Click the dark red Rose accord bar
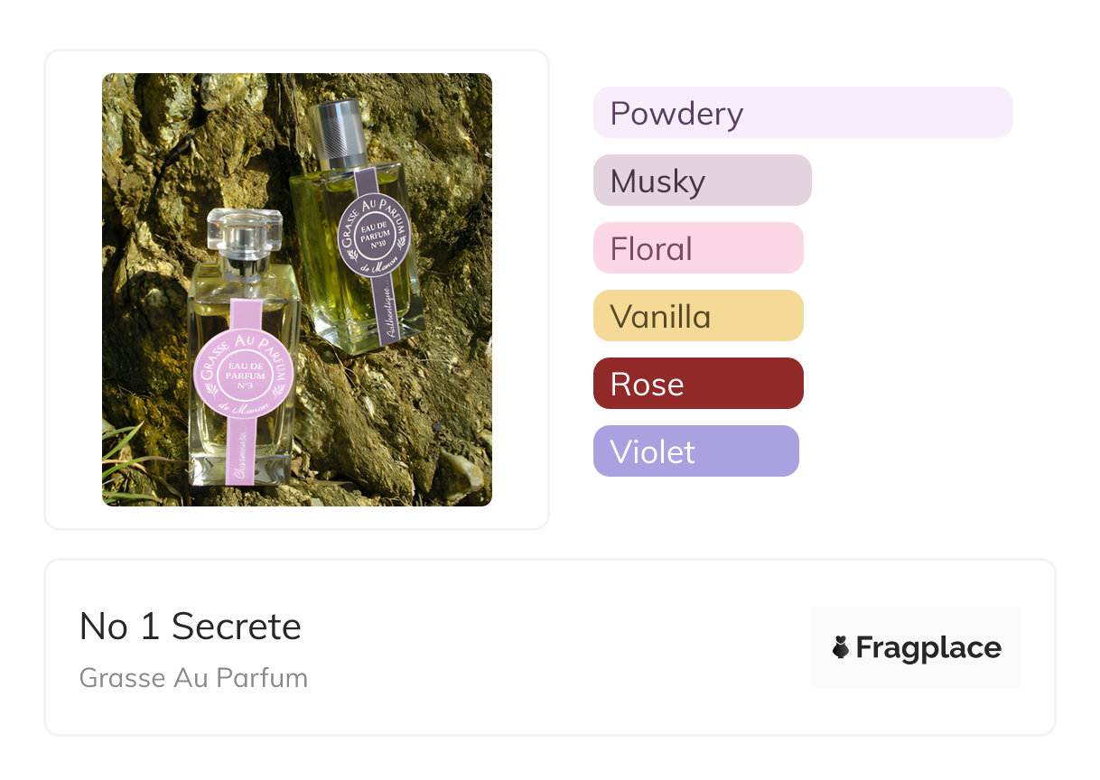This screenshot has width=1100, height=780. (x=697, y=384)
